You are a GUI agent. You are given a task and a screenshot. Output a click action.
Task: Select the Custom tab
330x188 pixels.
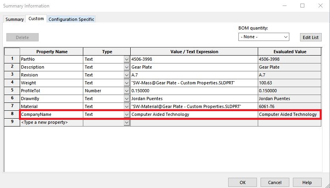pyautogui.click(x=36, y=19)
